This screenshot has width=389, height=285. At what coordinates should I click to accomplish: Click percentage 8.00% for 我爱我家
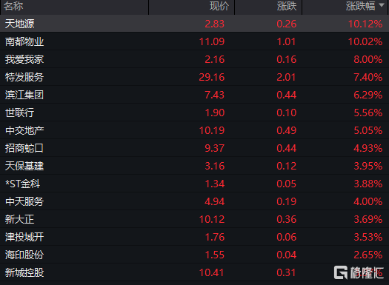pos(368,59)
